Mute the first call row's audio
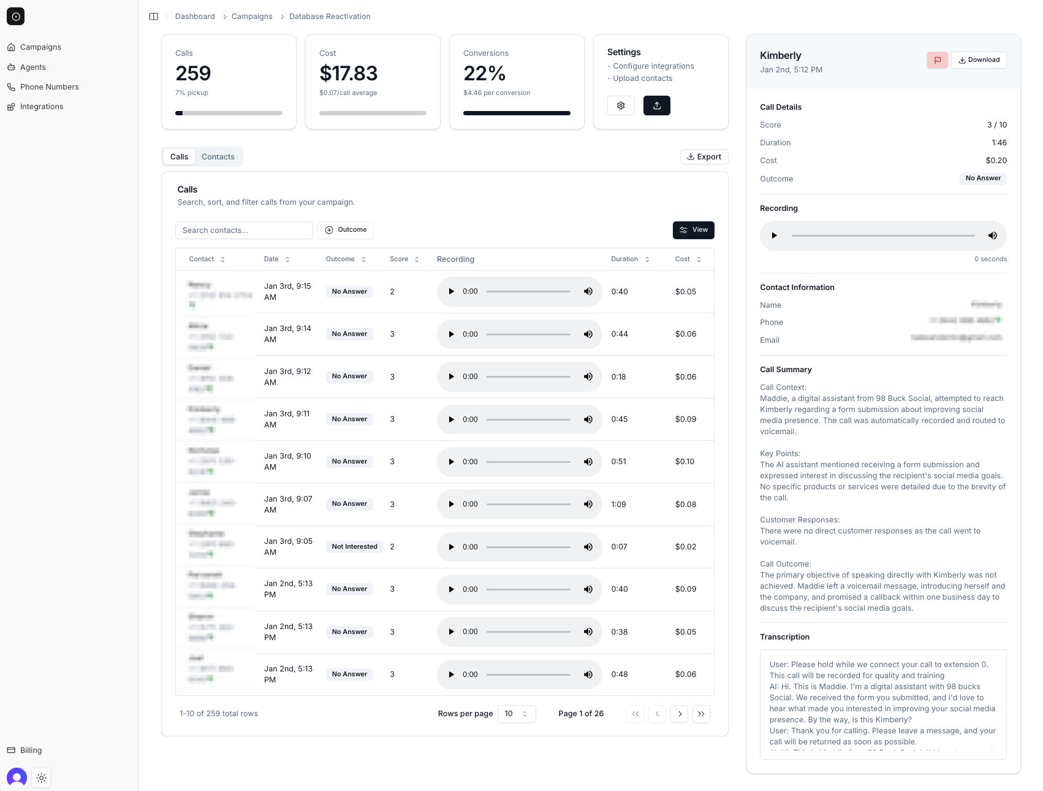Image resolution: width=1043 pixels, height=791 pixels. pyautogui.click(x=588, y=291)
